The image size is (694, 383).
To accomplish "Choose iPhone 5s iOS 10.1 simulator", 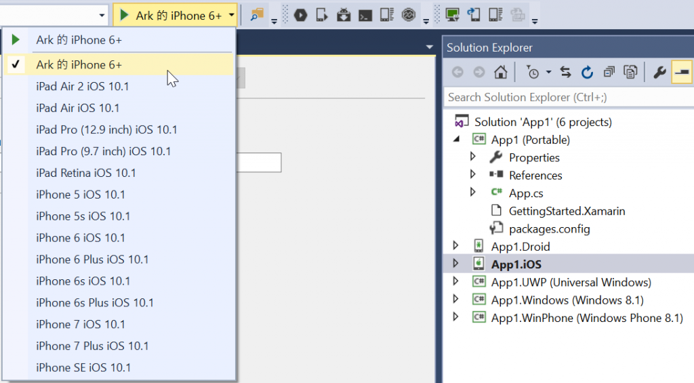I will click(x=119, y=216).
